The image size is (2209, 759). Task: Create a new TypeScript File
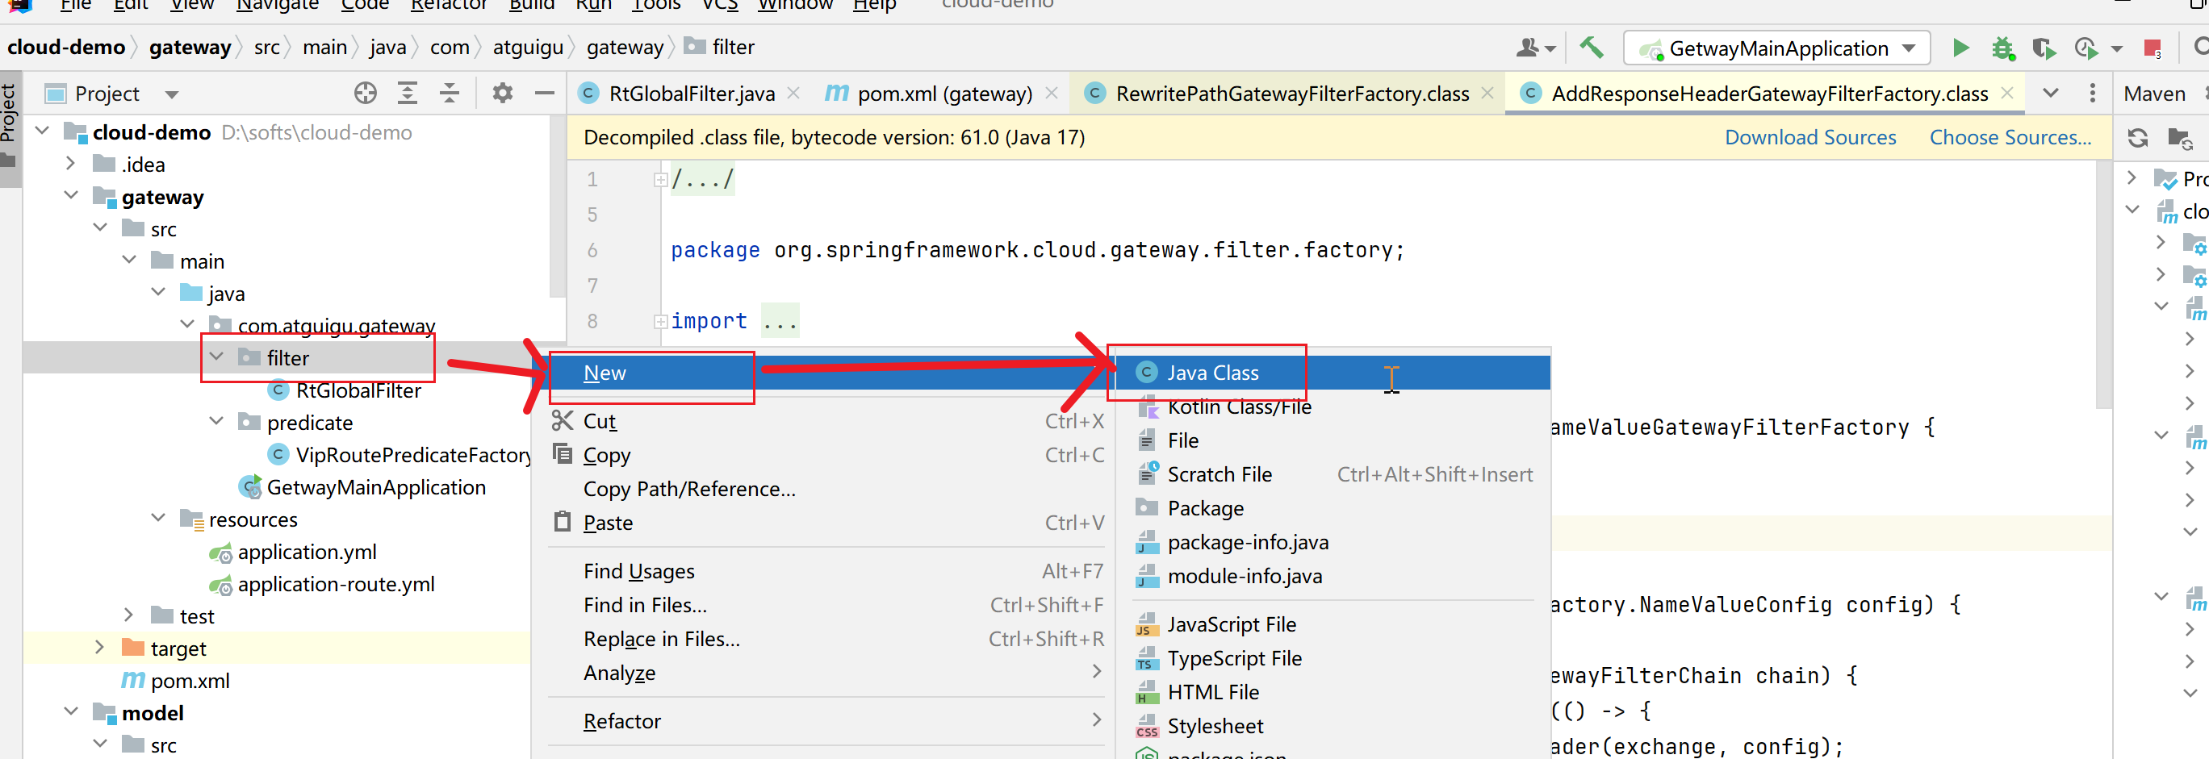coord(1333,658)
